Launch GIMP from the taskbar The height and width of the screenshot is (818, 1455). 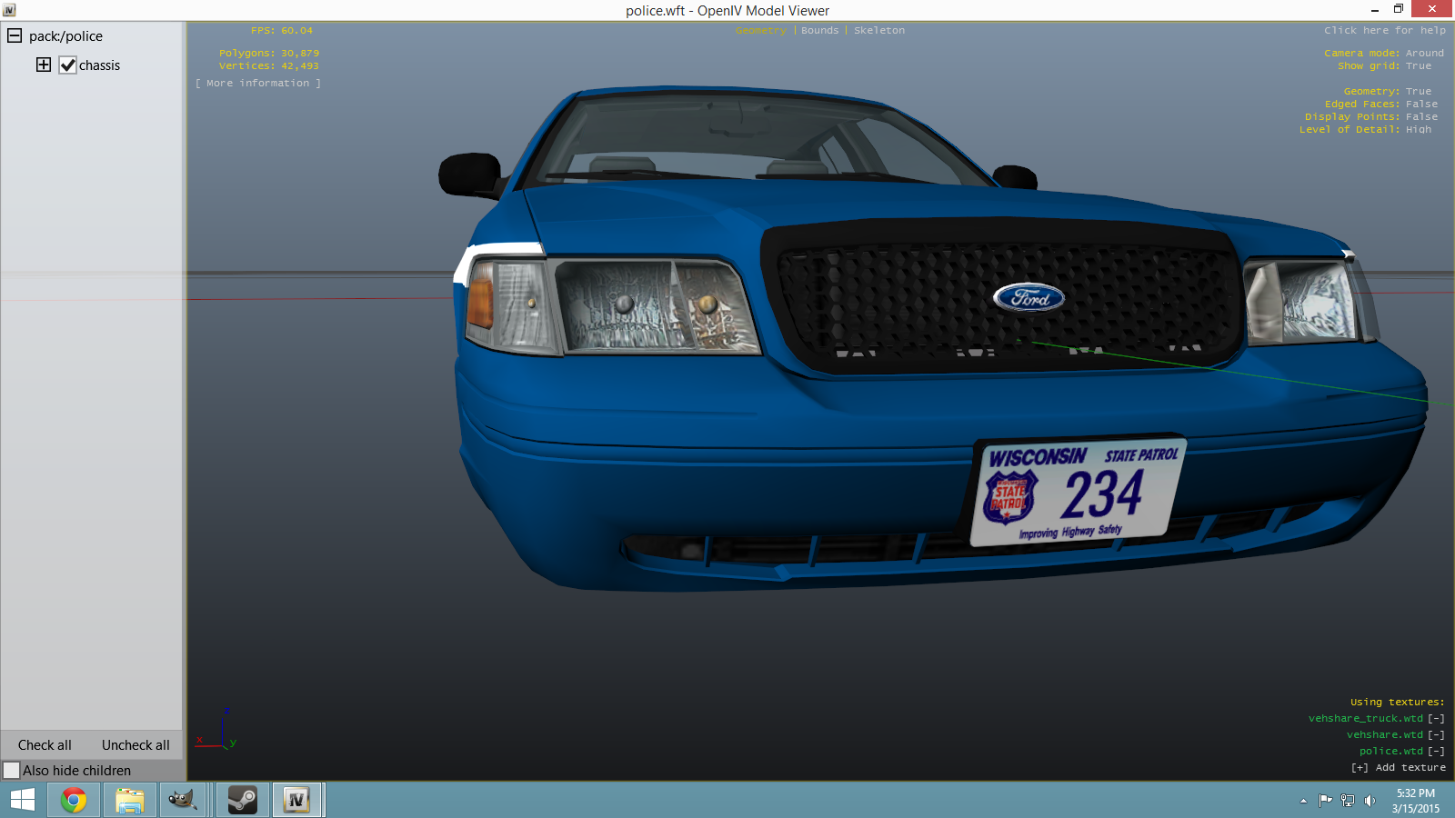click(183, 800)
